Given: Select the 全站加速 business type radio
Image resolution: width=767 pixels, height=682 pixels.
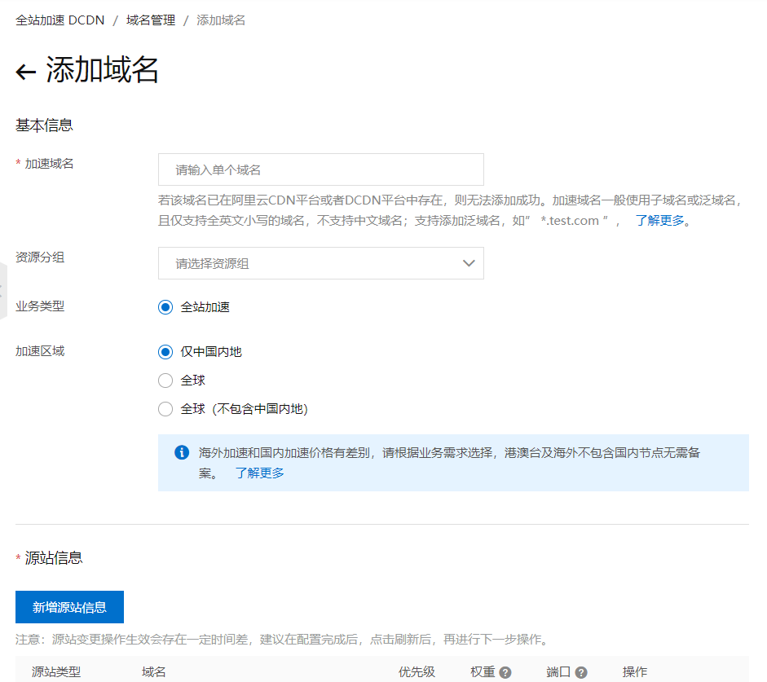Looking at the screenshot, I should pyautogui.click(x=165, y=307).
